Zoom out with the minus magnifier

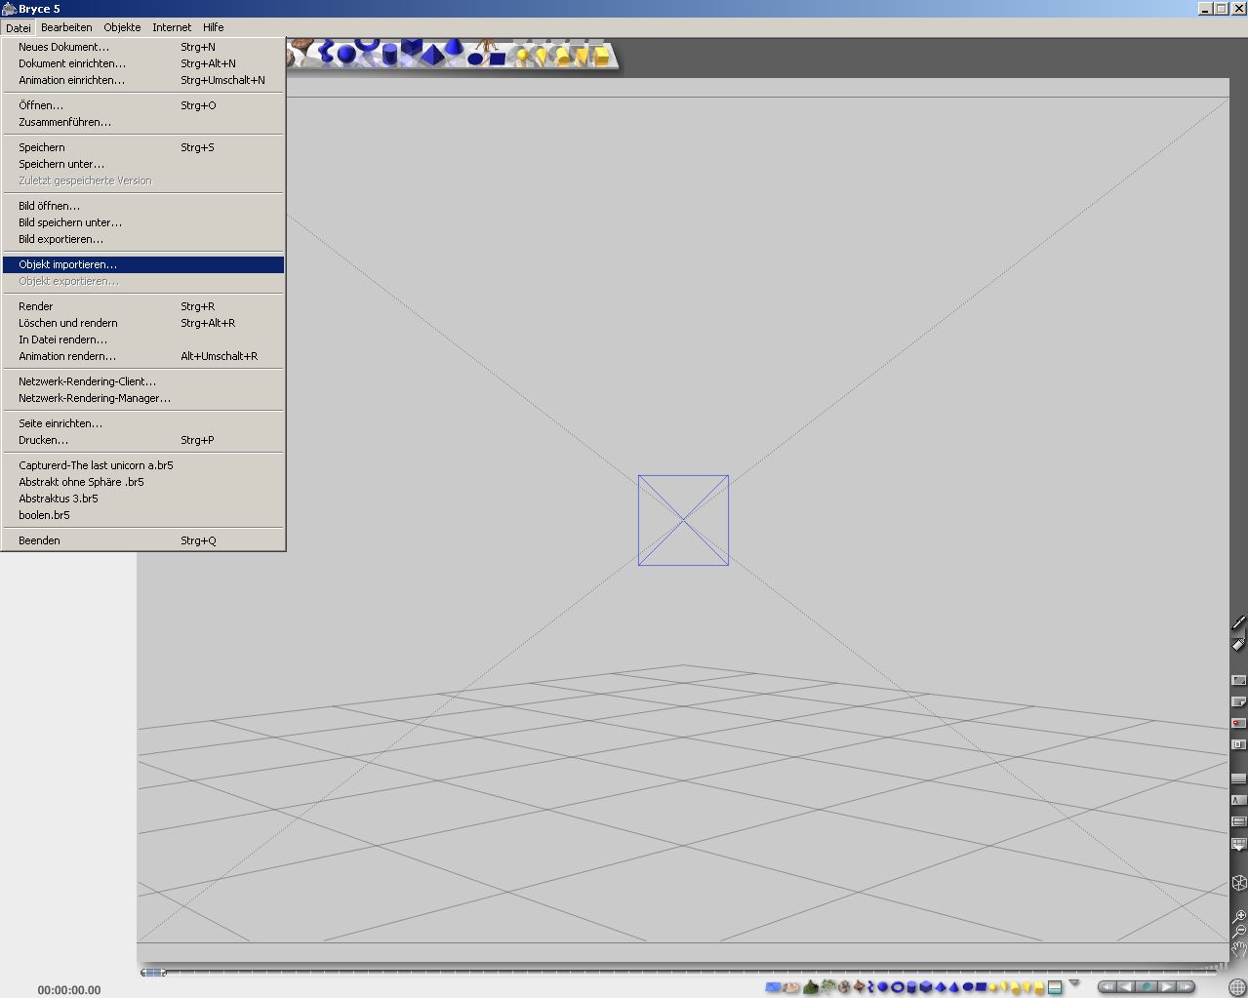click(1239, 932)
